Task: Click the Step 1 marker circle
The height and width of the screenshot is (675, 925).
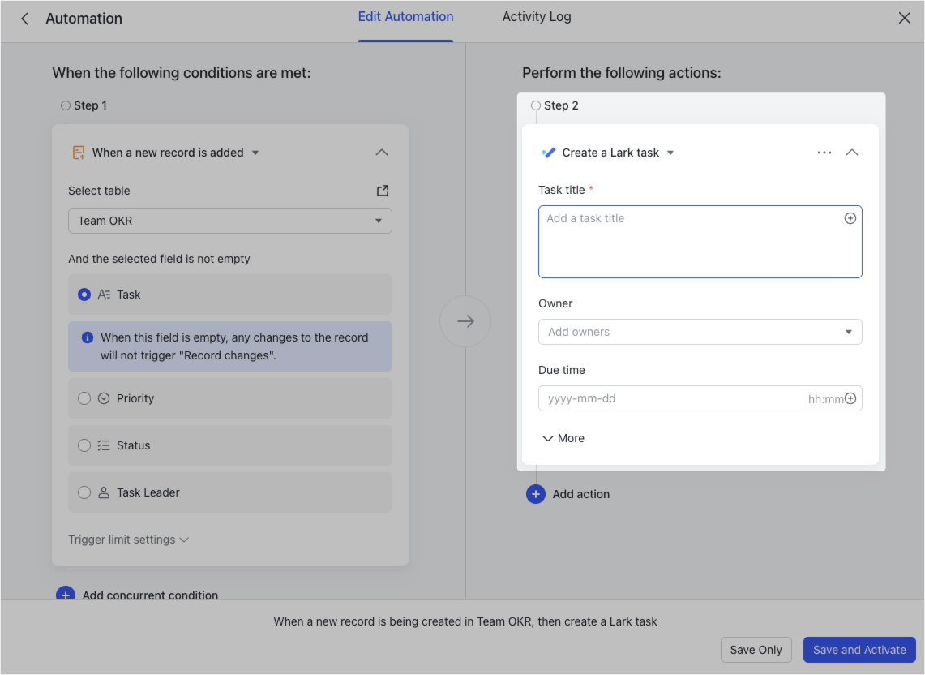Action: (66, 105)
